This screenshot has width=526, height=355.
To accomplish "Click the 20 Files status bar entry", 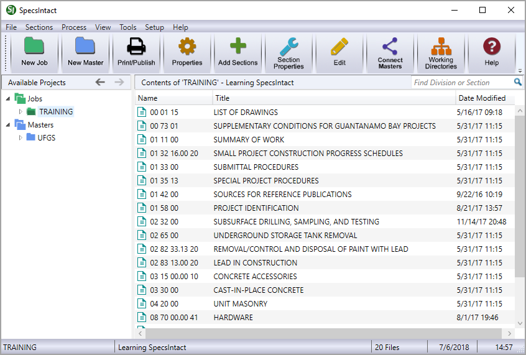I will pos(387,347).
